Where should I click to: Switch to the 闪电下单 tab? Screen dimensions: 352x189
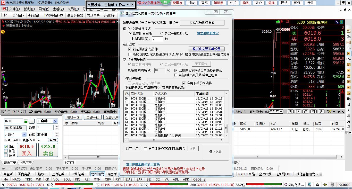tap(26, 163)
